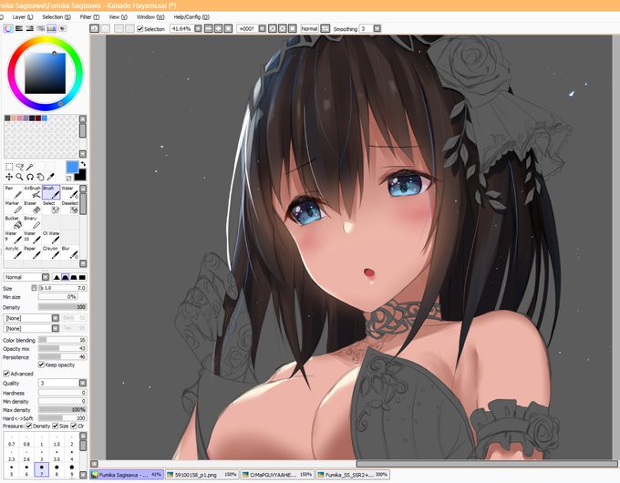620x483 pixels.
Task: Toggle Pressure Size checkbox
Action: [56, 426]
